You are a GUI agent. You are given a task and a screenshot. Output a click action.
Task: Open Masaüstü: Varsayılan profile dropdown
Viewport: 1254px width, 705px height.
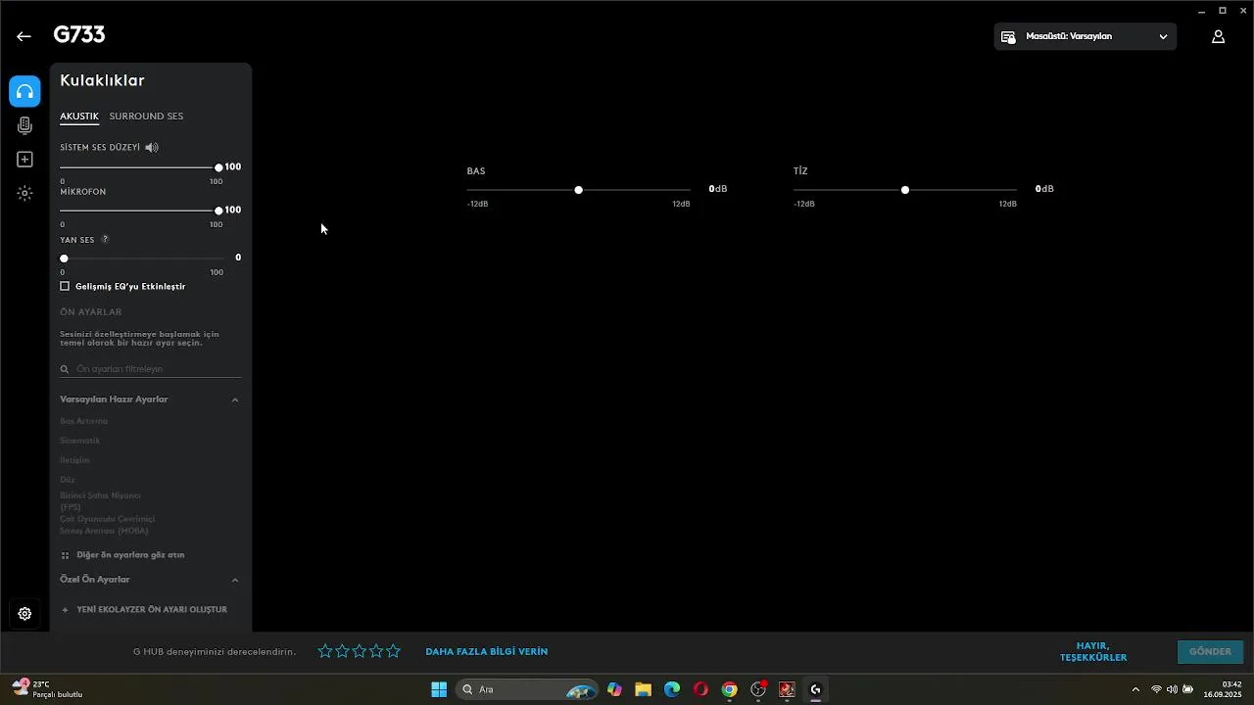pos(1085,36)
